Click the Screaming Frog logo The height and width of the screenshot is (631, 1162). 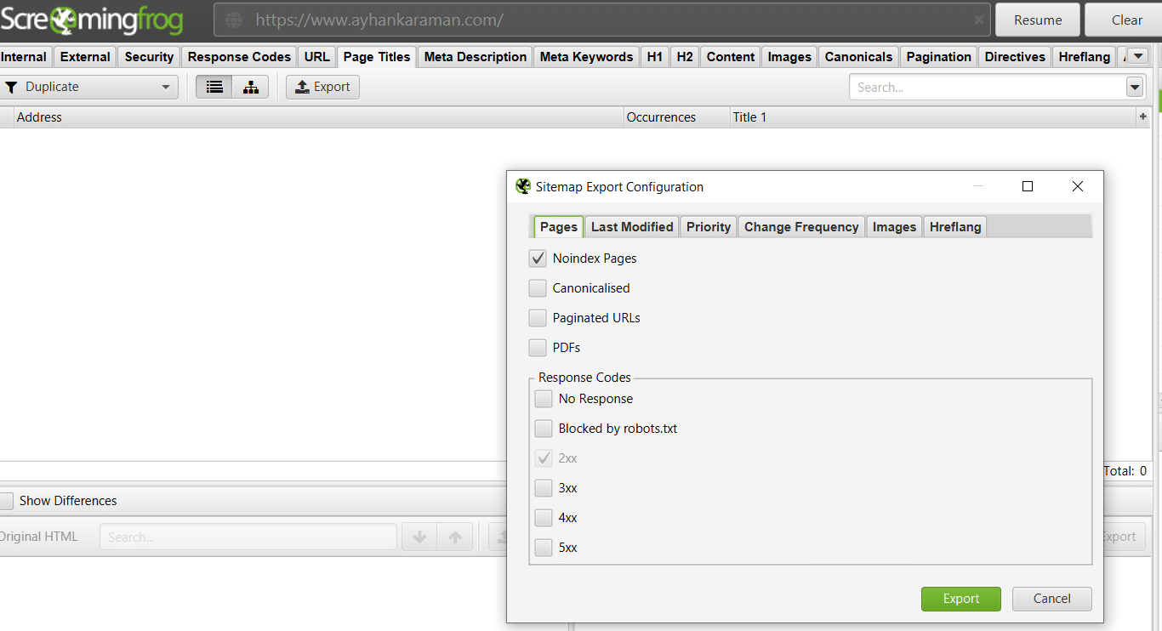[92, 20]
